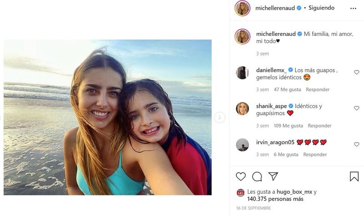Image resolution: width=364 pixels, height=216 pixels.
Task: Open the daniellemx_ profile avatar
Action: point(243,73)
